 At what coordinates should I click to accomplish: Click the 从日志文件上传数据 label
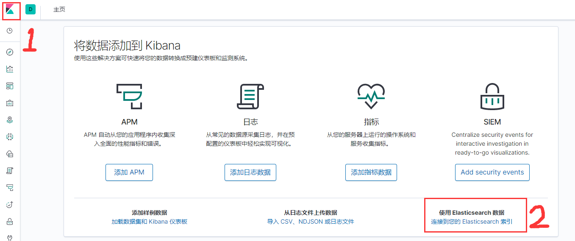pos(311,213)
